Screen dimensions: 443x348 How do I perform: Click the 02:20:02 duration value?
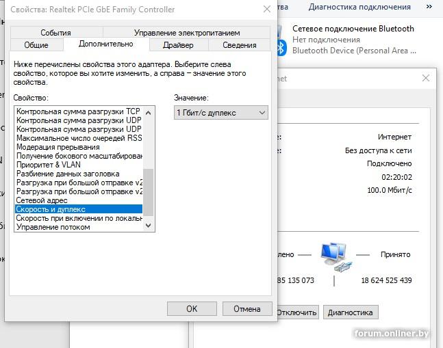[x=396, y=177]
